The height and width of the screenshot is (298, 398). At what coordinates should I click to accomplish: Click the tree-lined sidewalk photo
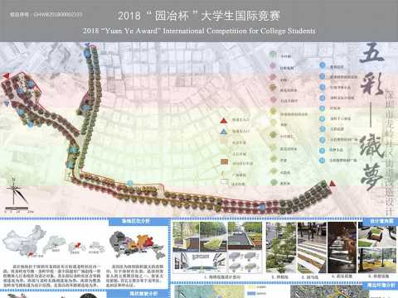[281, 248]
